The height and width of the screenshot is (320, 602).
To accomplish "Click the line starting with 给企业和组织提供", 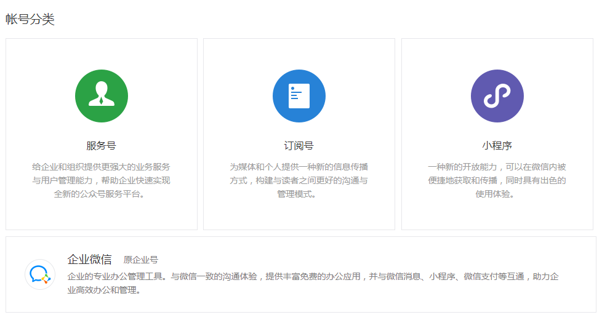I will (x=101, y=167).
